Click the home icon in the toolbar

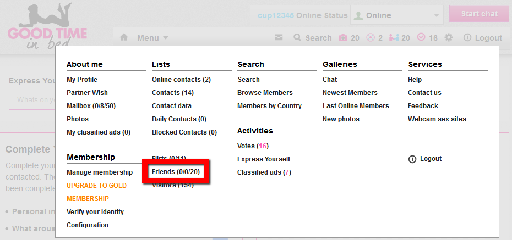[x=124, y=38]
